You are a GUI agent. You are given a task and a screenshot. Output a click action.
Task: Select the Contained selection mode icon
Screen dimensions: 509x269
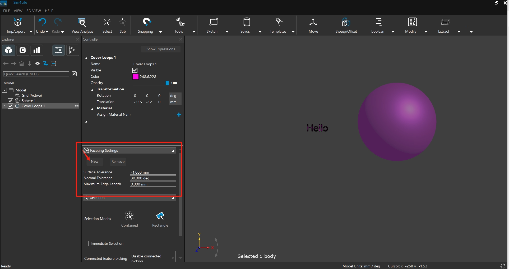(x=129, y=216)
